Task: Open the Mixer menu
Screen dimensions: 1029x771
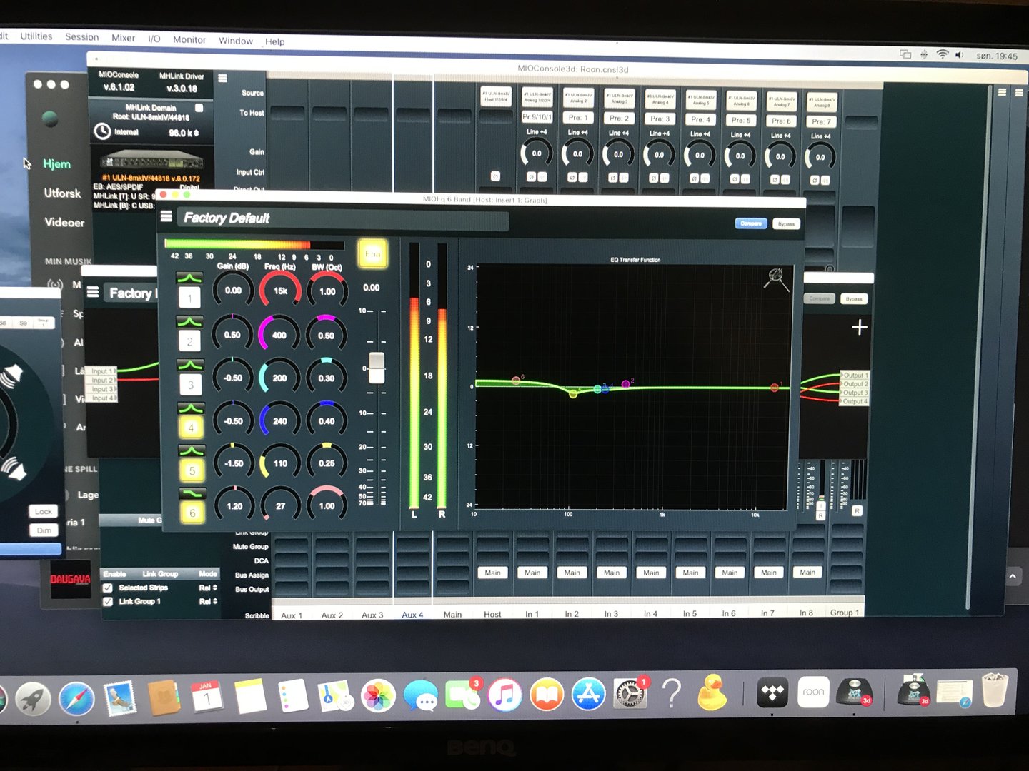Action: 123,38
